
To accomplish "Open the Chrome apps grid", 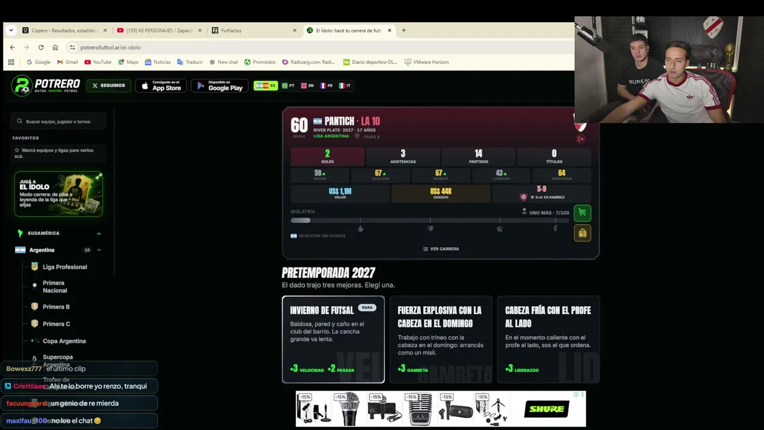I will 11,62.
